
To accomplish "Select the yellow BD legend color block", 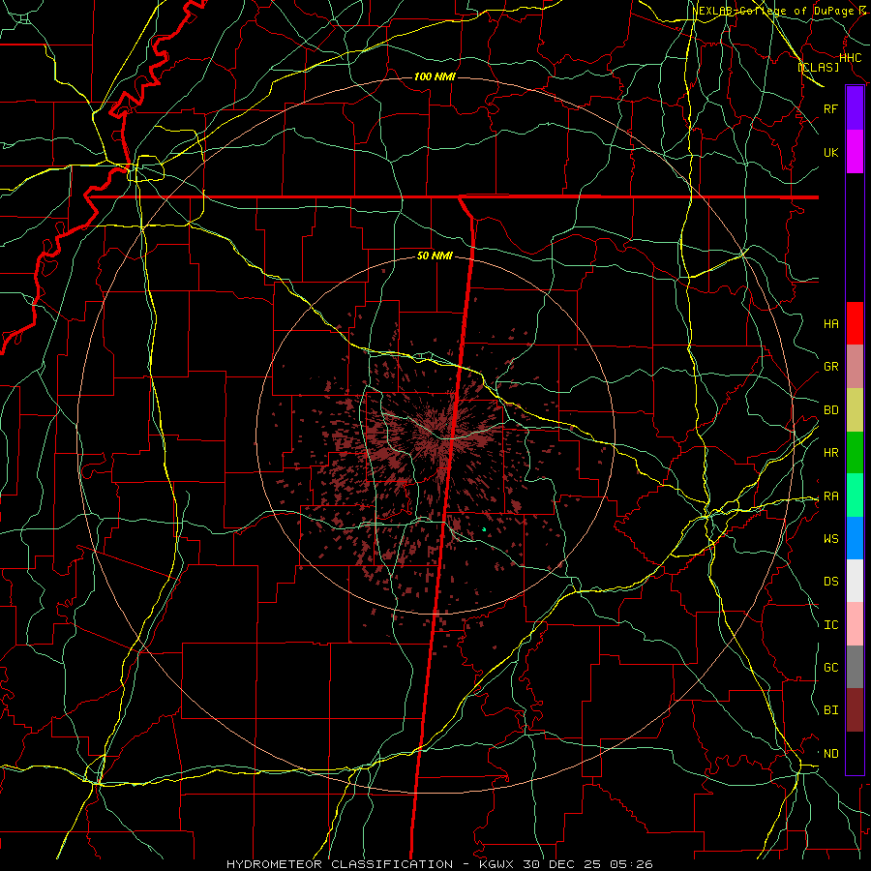I will 855,410.
